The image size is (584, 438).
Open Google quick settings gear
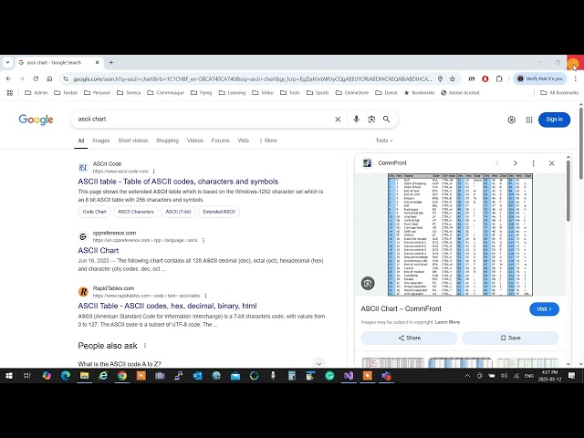[512, 120]
